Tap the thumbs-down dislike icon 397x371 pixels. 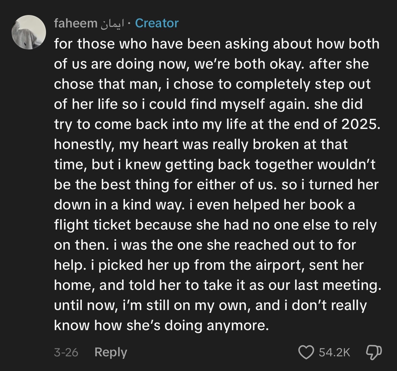coord(373,352)
